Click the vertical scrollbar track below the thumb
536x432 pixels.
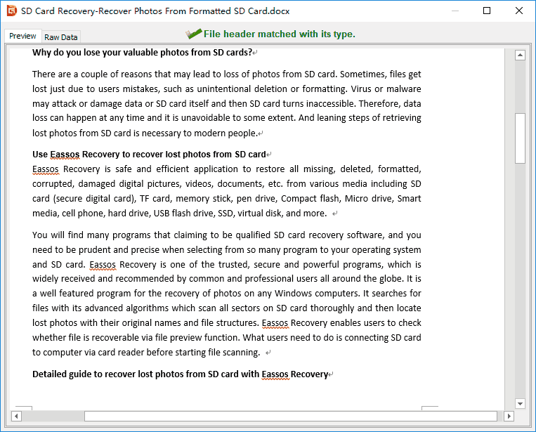pos(520,281)
